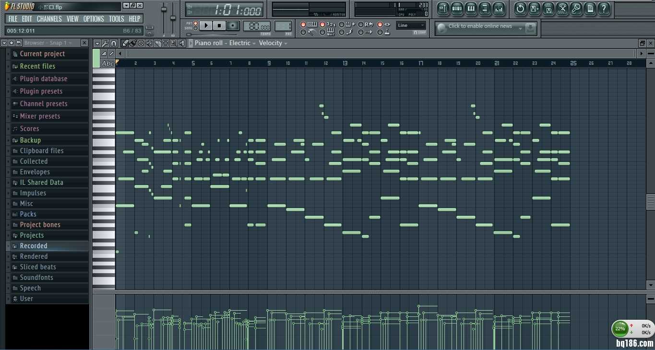Open the Browser options menu arrow
Screen dimensions: 655x350
coord(4,43)
